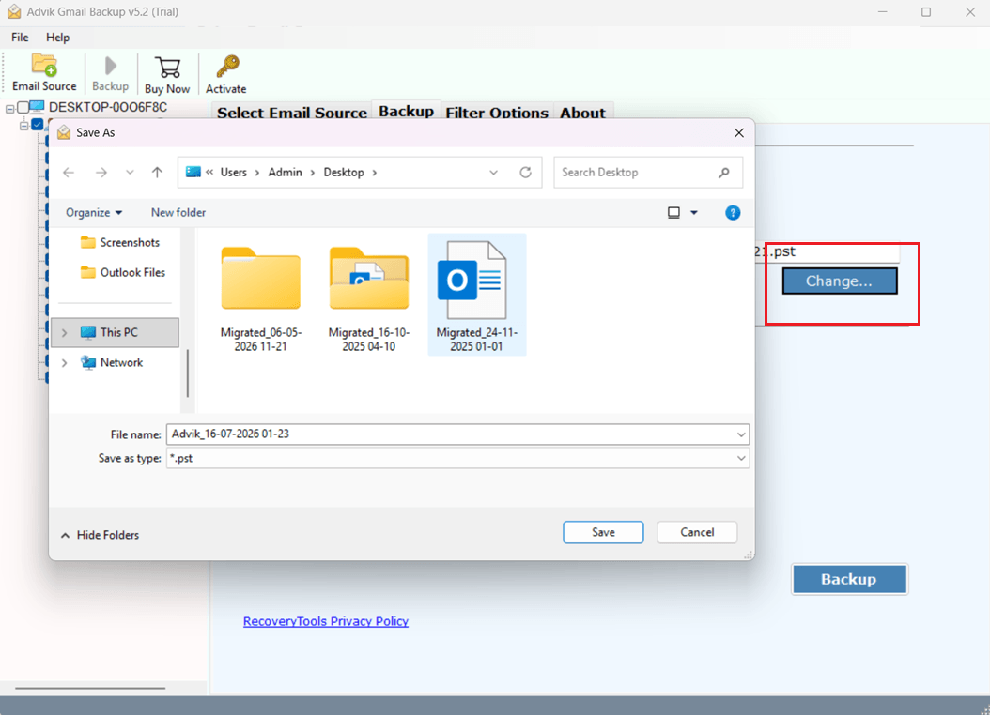The width and height of the screenshot is (990, 715).
Task: Open the view options dropdown arrow
Action: pyautogui.click(x=694, y=212)
